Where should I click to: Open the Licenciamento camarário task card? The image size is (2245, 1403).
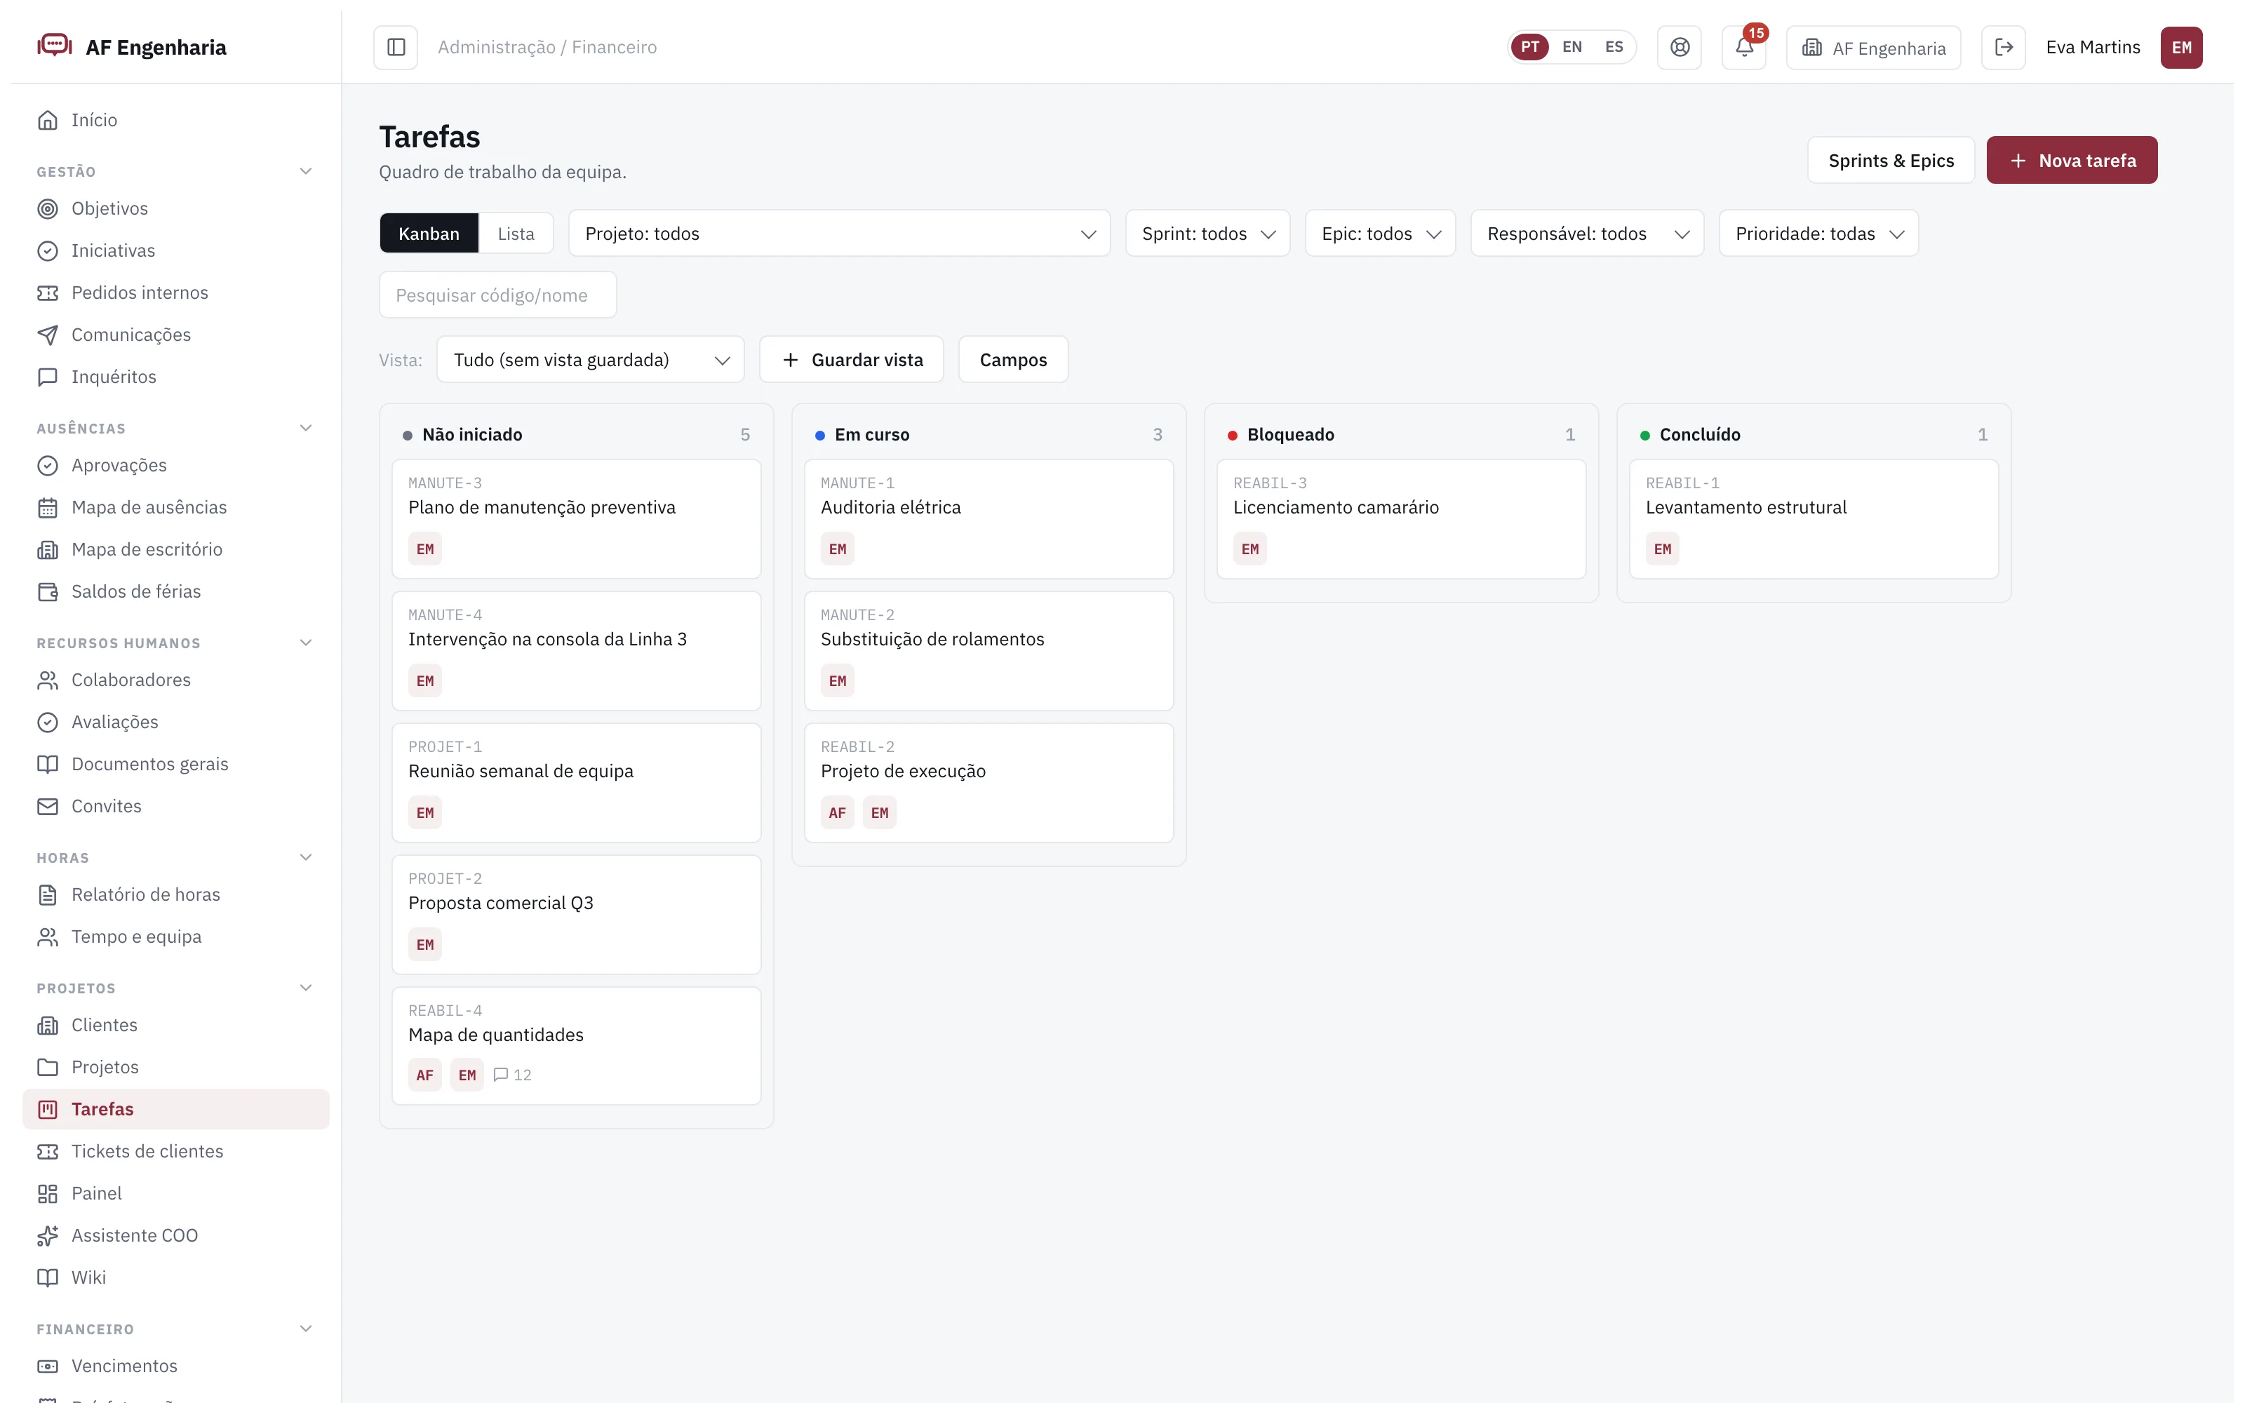coord(1401,520)
